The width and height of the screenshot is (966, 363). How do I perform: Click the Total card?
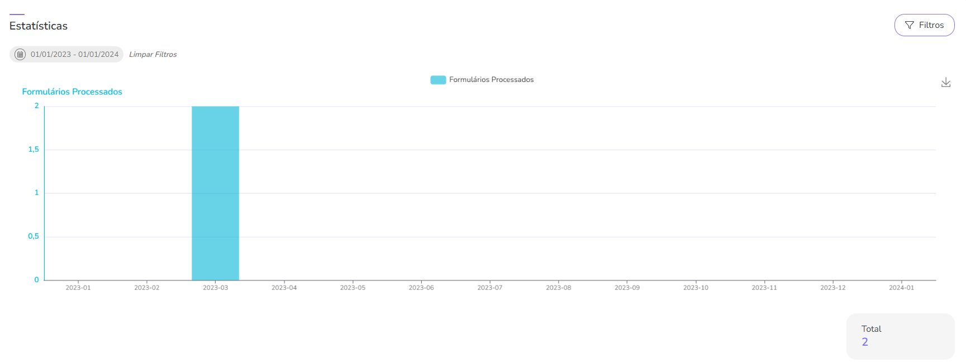point(900,336)
